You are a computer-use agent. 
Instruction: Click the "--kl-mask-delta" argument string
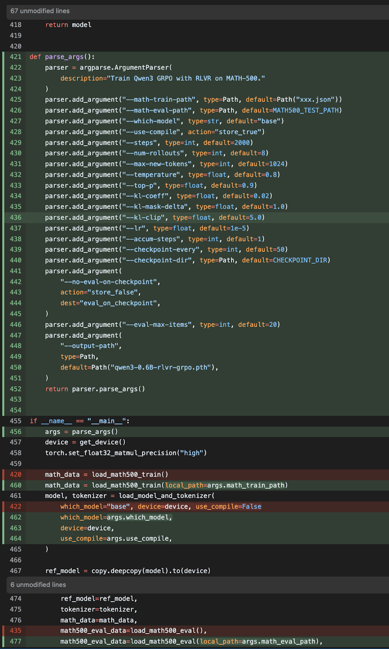155,206
